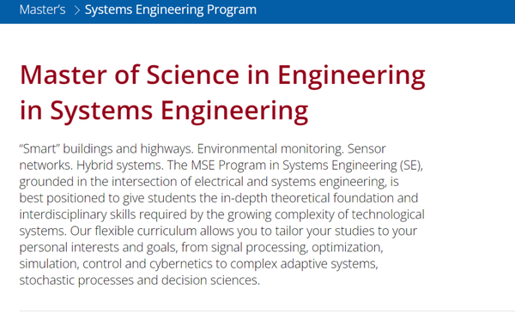Select the Systems Engineering Program breadcrumb

171,9
